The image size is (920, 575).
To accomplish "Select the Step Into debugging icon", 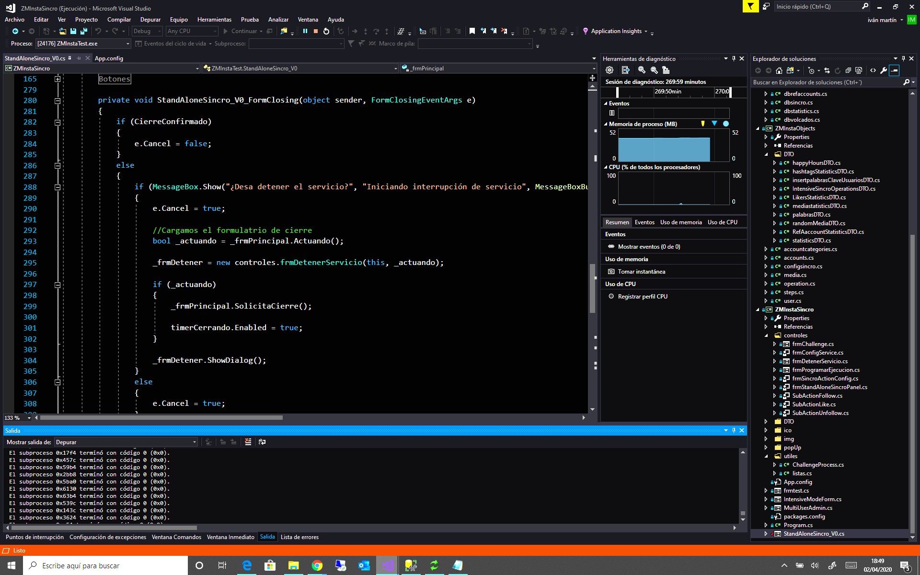I will (x=366, y=31).
